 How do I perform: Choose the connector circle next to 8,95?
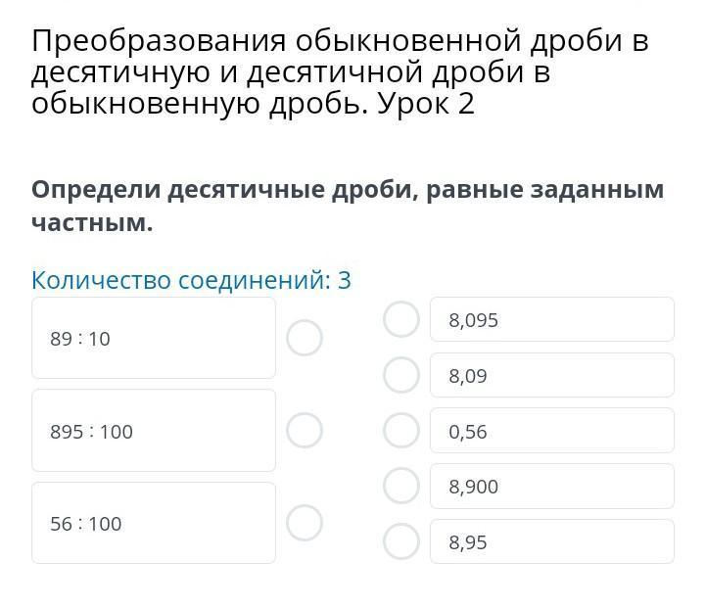click(x=400, y=540)
